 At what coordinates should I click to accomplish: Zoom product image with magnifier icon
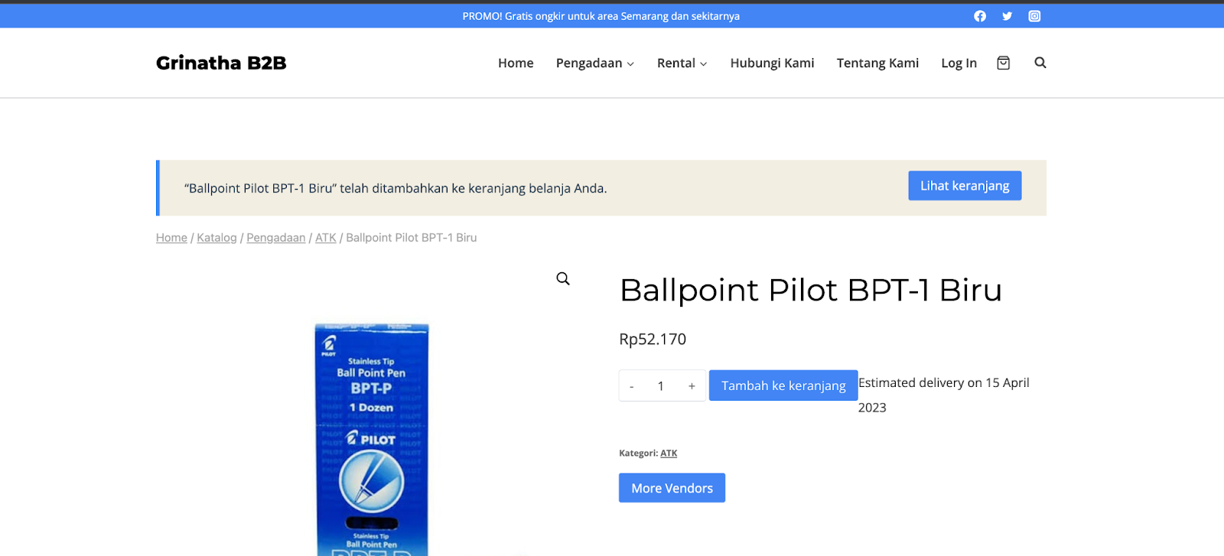pyautogui.click(x=563, y=279)
